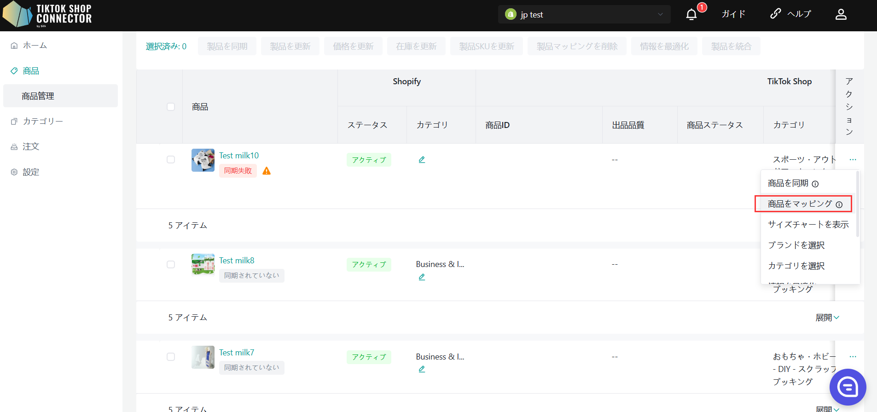Image resolution: width=877 pixels, height=412 pixels.
Task: Select the Test milk10 row checkbox
Action: (x=171, y=160)
